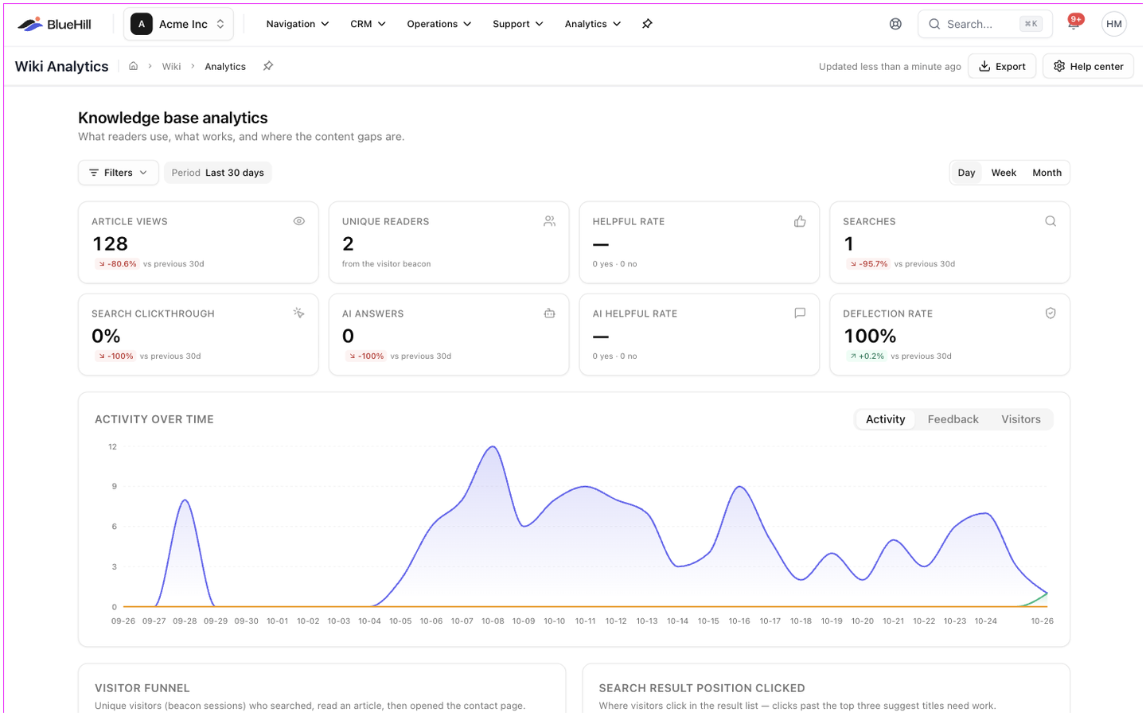This screenshot has width=1146, height=716.
Task: Click the eye icon on Article Views card
Action: (299, 221)
